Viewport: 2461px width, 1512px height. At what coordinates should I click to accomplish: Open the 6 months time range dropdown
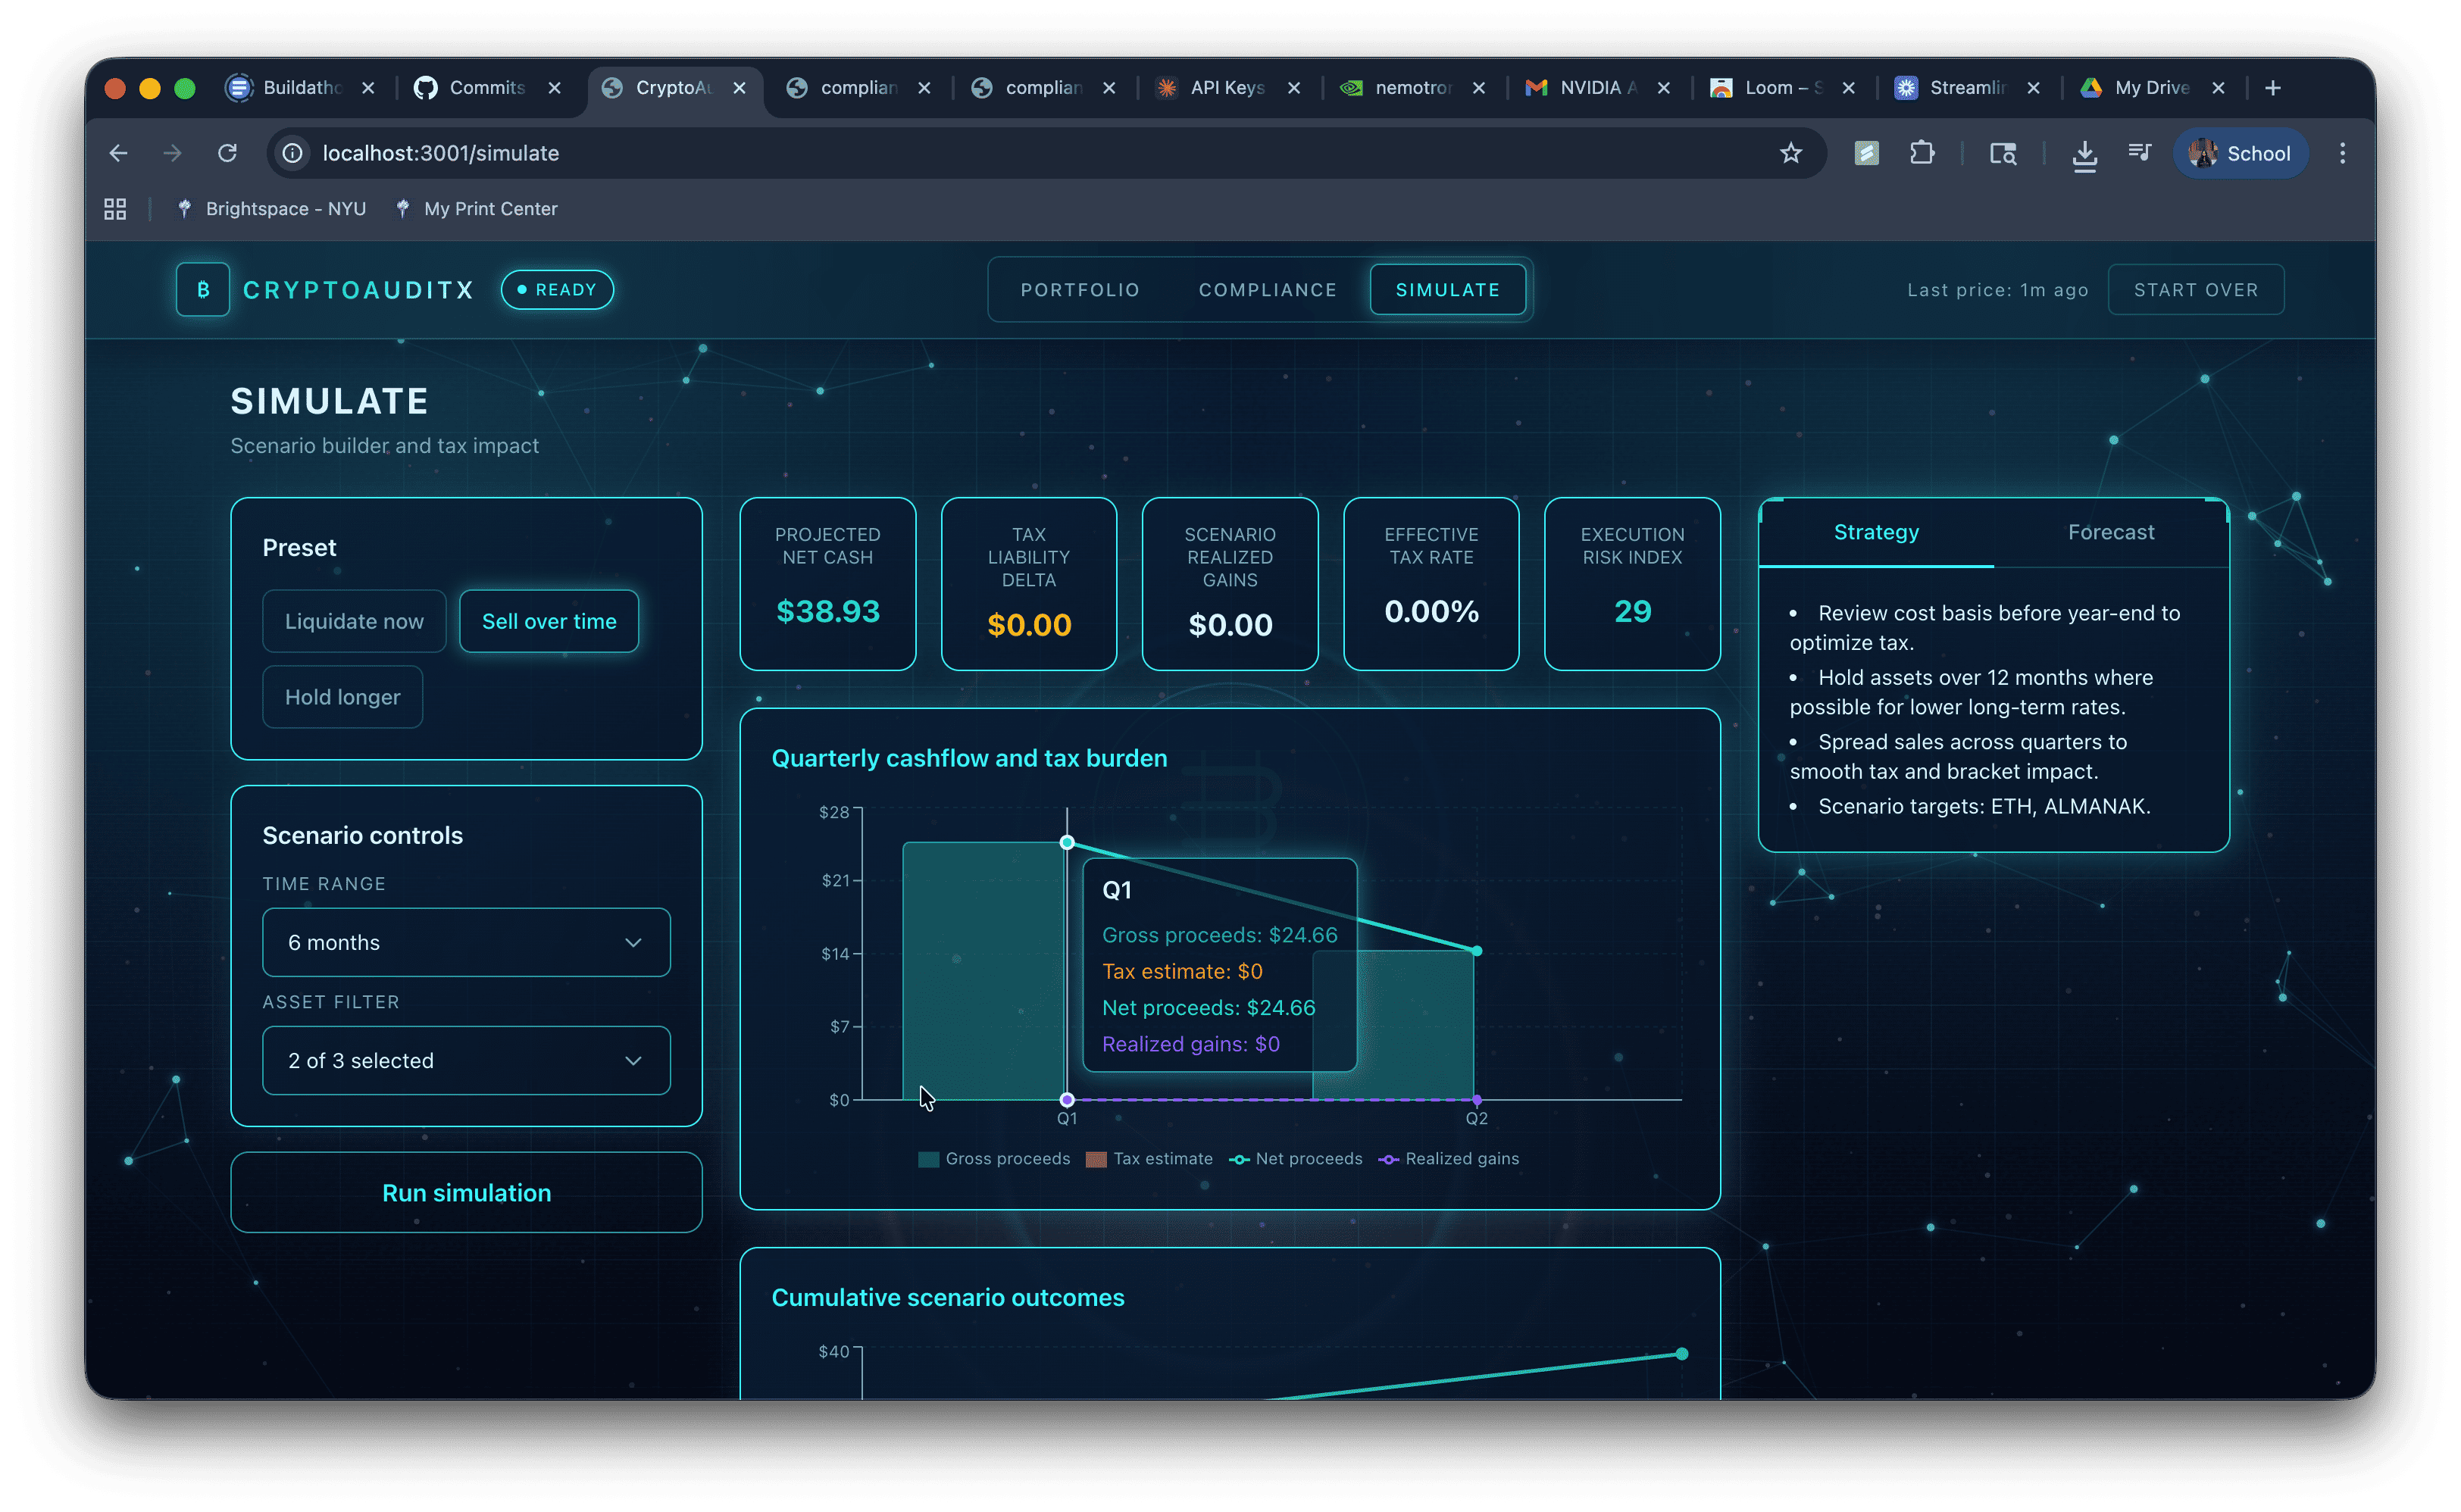(466, 942)
